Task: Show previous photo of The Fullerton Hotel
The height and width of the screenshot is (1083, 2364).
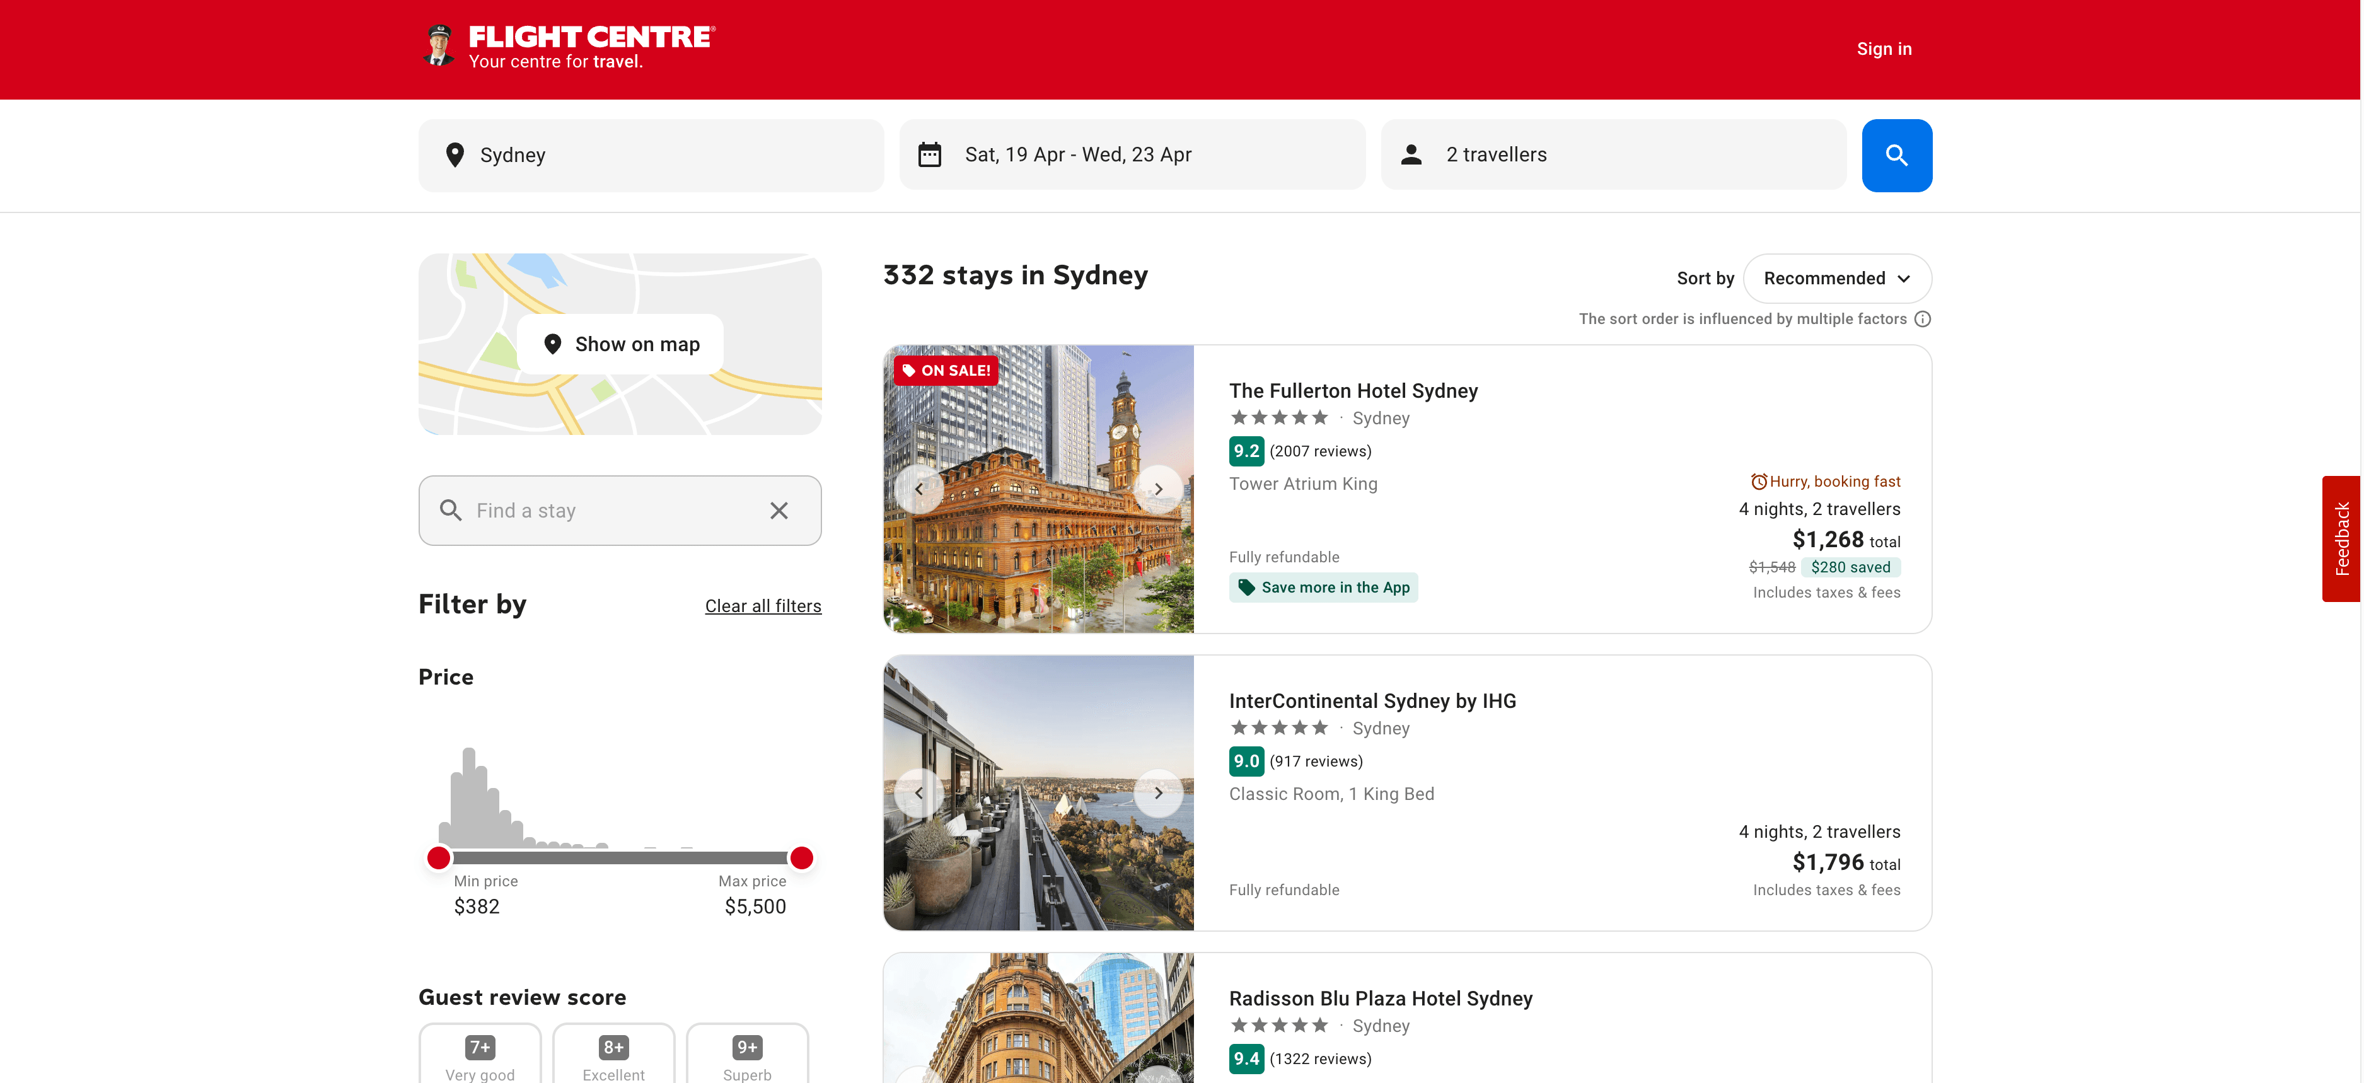Action: (918, 489)
